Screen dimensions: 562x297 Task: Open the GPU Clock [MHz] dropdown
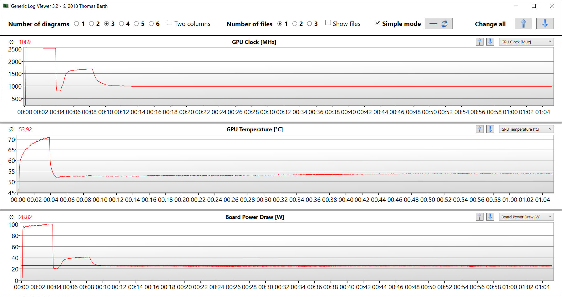coord(526,42)
